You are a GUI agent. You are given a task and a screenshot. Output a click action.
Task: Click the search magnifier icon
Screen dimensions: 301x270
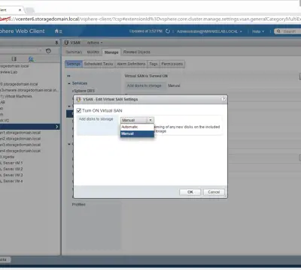pyautogui.click(x=278, y=31)
